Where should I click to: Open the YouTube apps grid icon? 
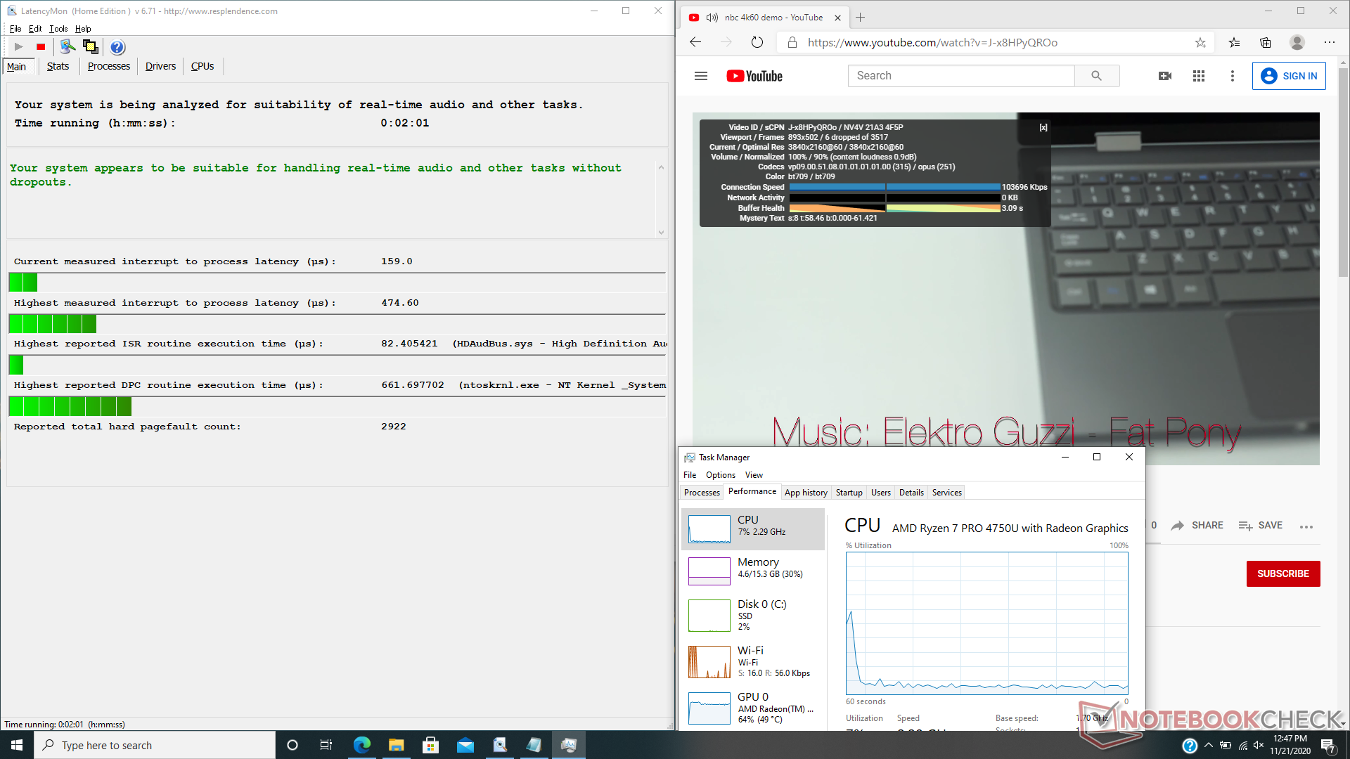(x=1199, y=76)
